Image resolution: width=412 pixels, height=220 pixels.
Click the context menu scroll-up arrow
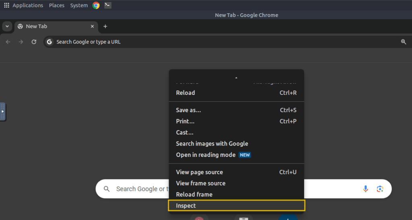(236, 78)
